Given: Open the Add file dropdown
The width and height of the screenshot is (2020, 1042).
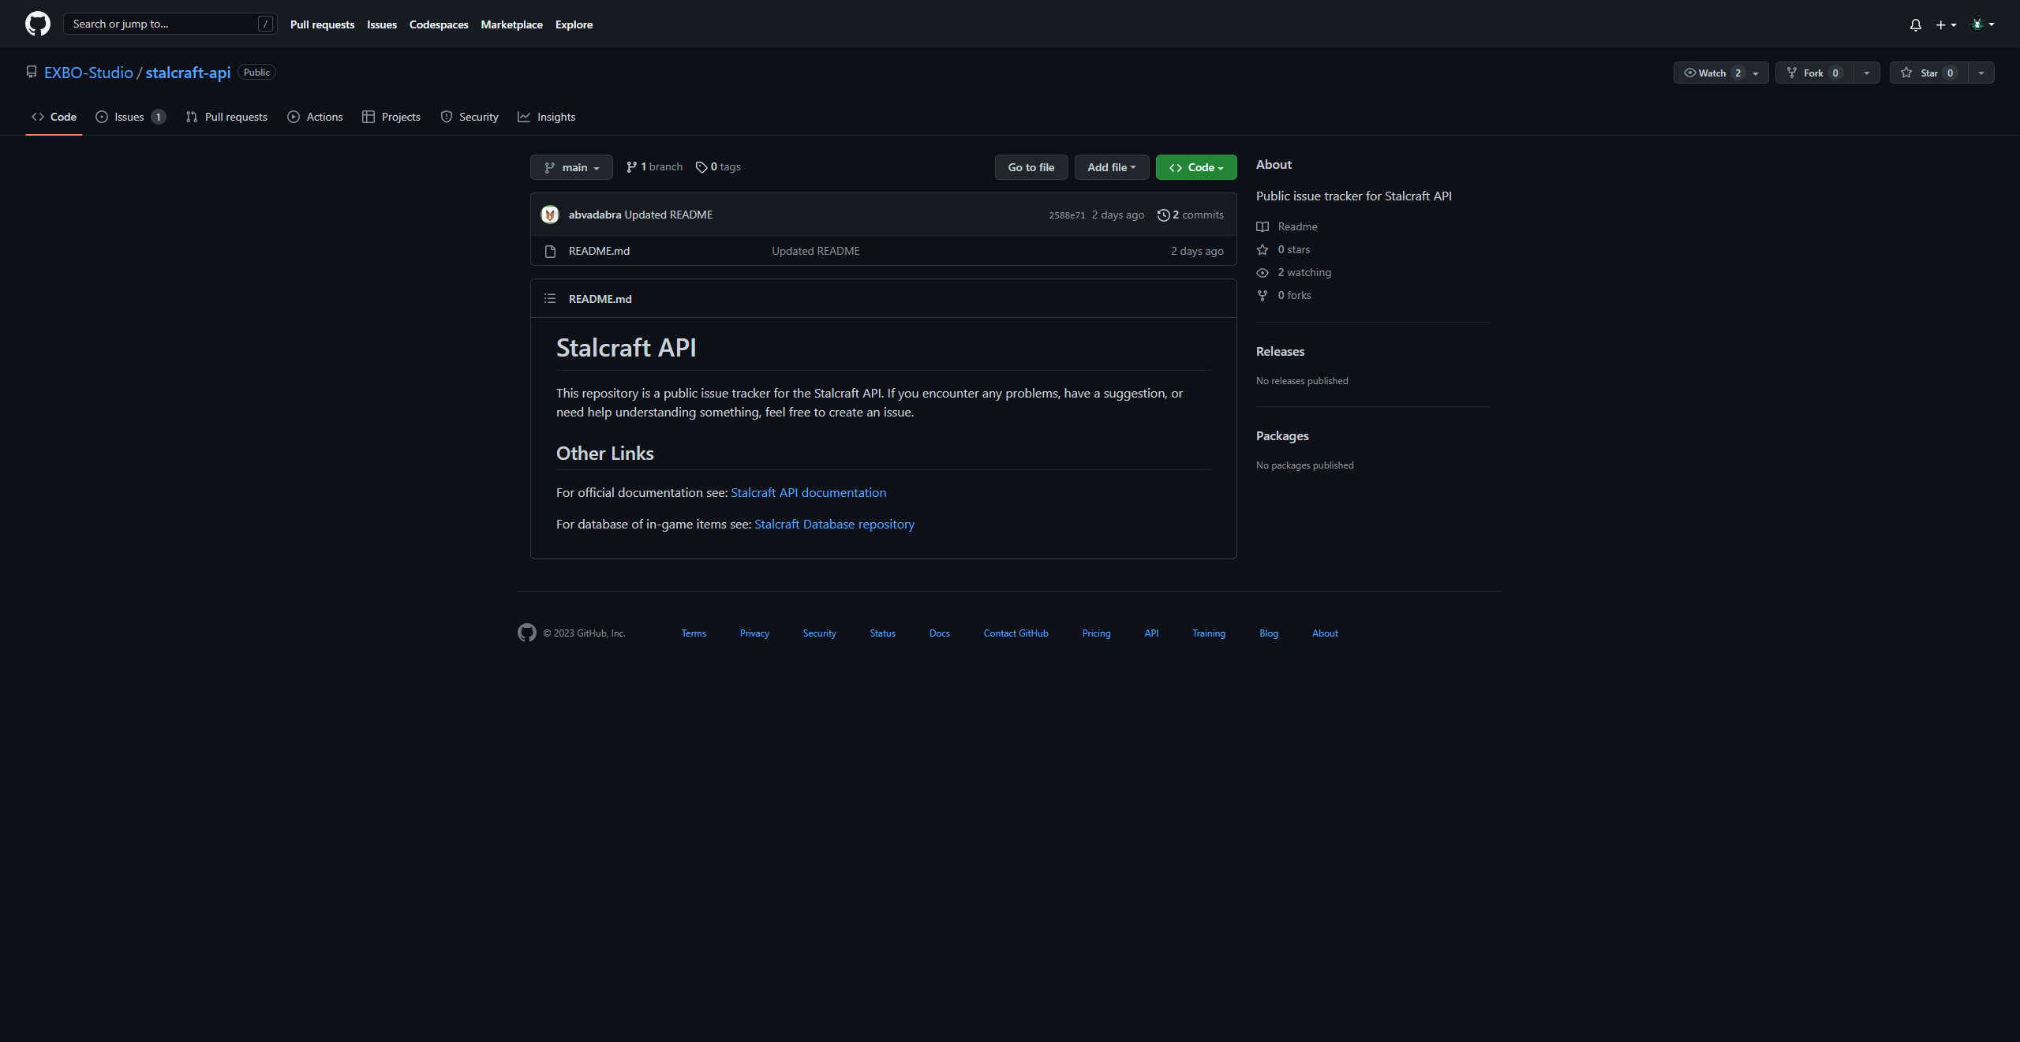Looking at the screenshot, I should tap(1112, 167).
